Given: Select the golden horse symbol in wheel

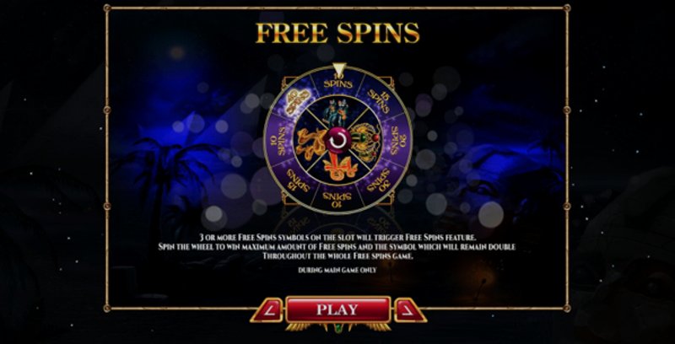Looking at the screenshot, I should tap(310, 142).
